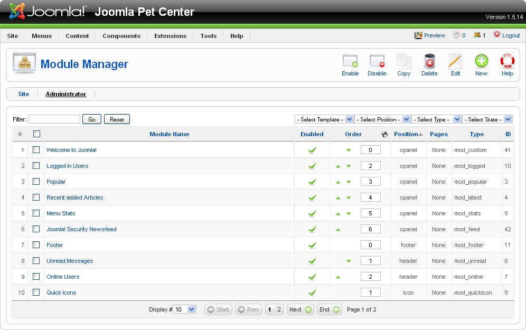Switch to the Site modules tab
Image resolution: width=526 pixels, height=330 pixels.
pos(23,94)
